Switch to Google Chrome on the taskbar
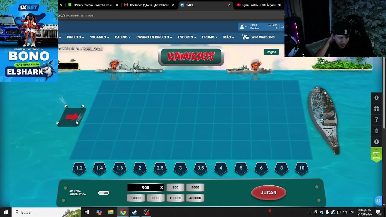 click(x=123, y=212)
